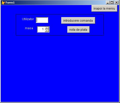Select the masa label text
This screenshot has height=103, width=120.
[29, 28]
